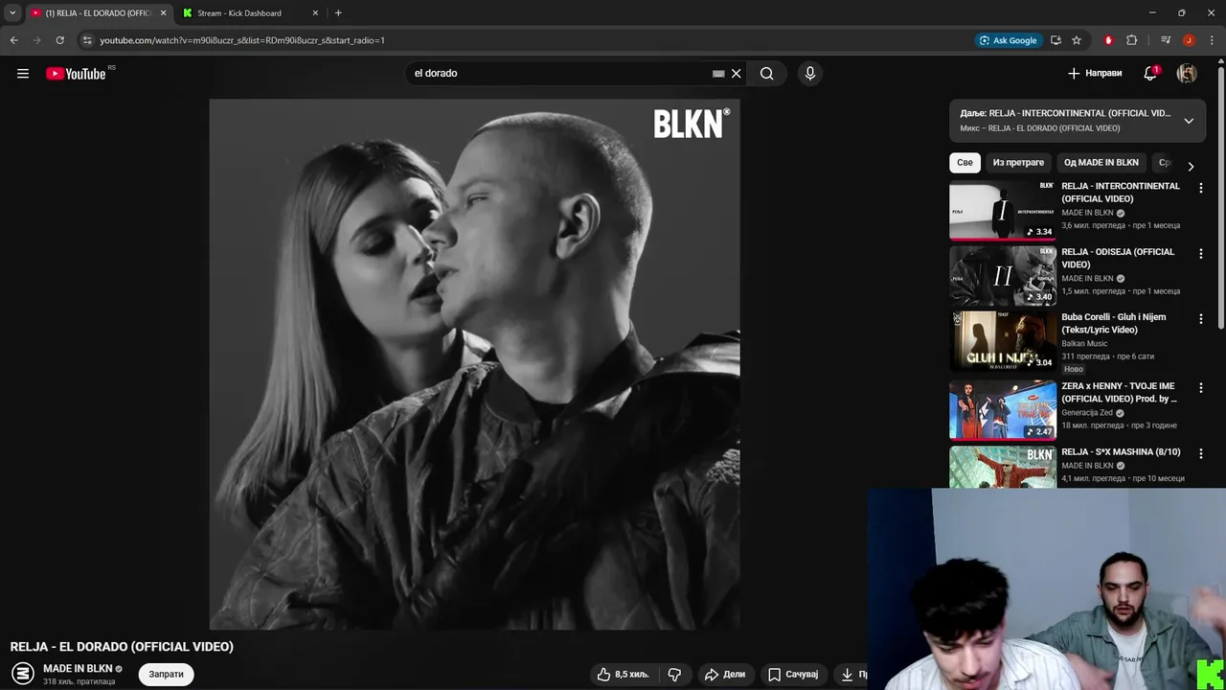Open the browser extensions puzzle icon
Image resolution: width=1226 pixels, height=690 pixels.
pyautogui.click(x=1132, y=40)
